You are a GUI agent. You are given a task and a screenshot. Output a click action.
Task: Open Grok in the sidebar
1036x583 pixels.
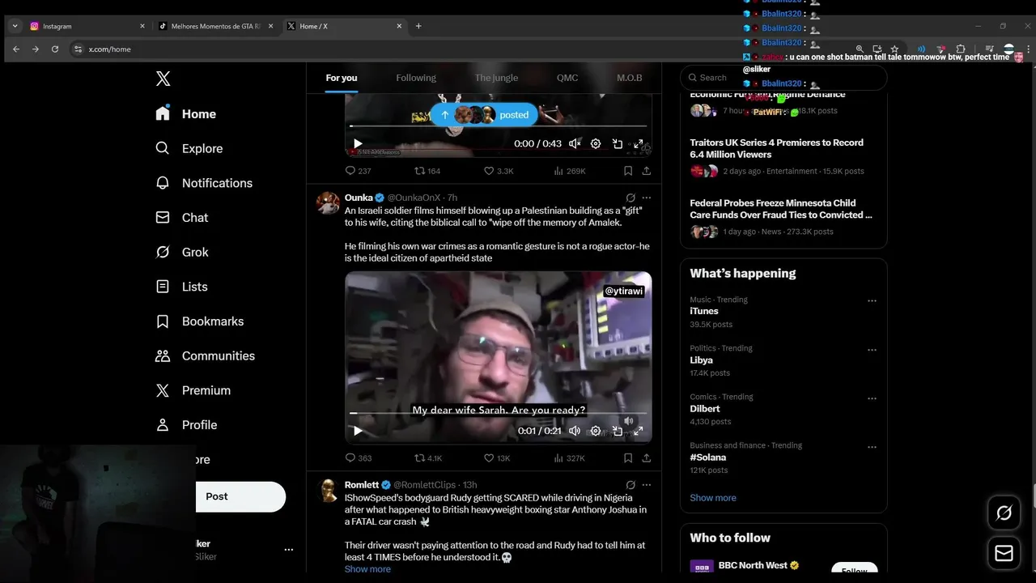182,252
